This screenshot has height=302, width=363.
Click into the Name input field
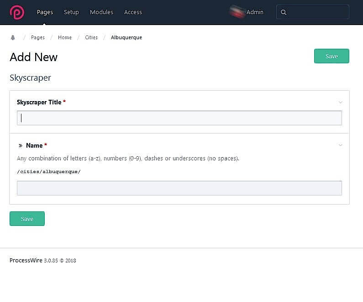click(179, 188)
